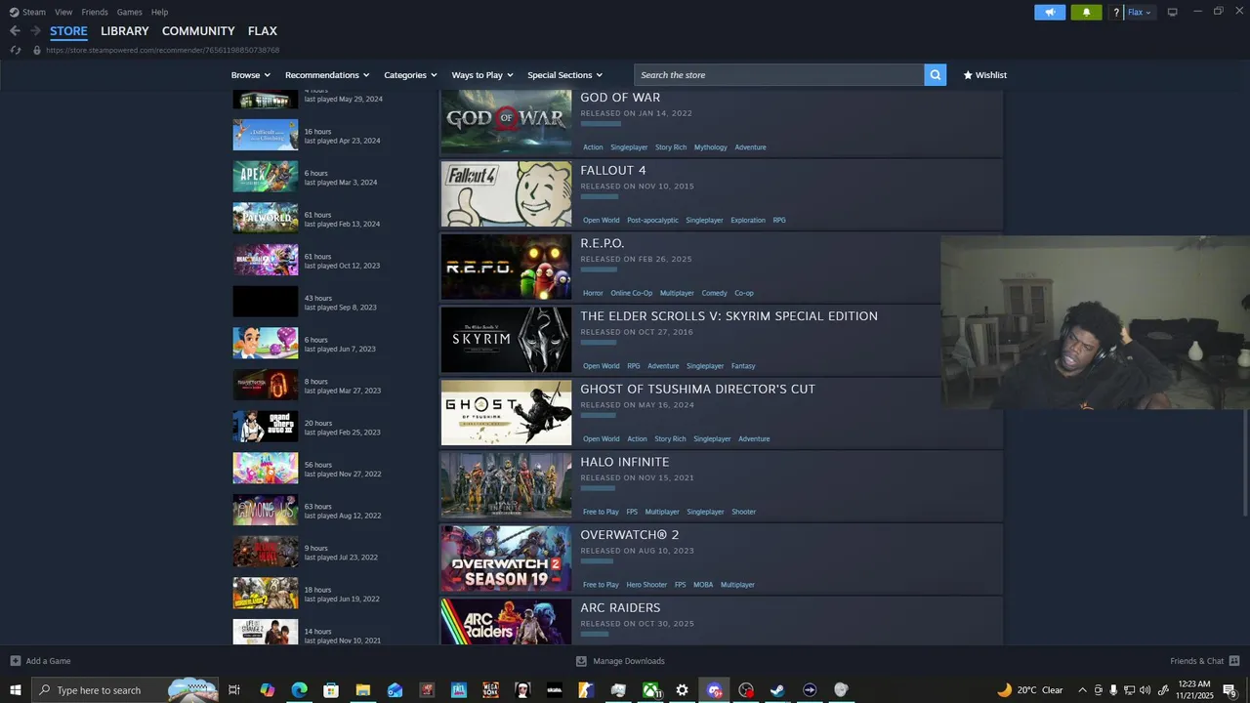Expand the Browse dropdown
This screenshot has height=703, width=1250.
tap(250, 75)
